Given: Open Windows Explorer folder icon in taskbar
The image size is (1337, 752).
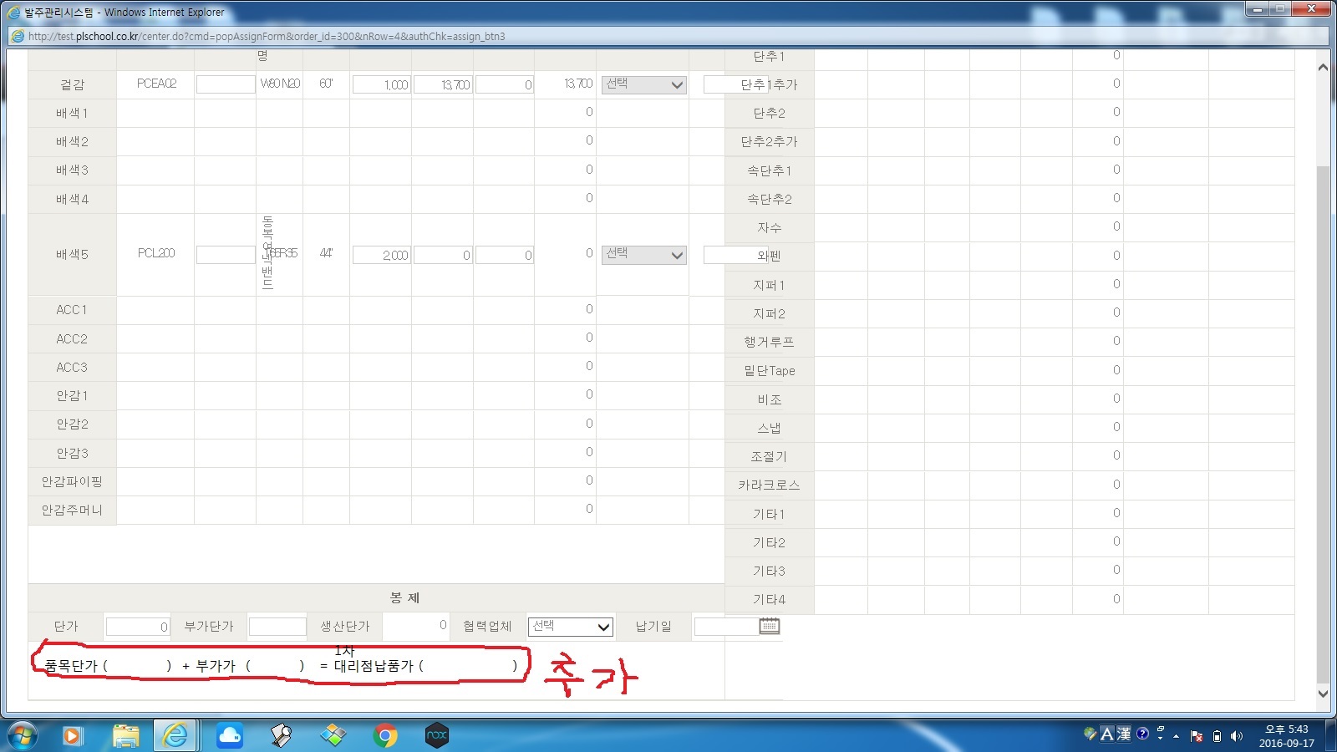Looking at the screenshot, I should click(125, 735).
